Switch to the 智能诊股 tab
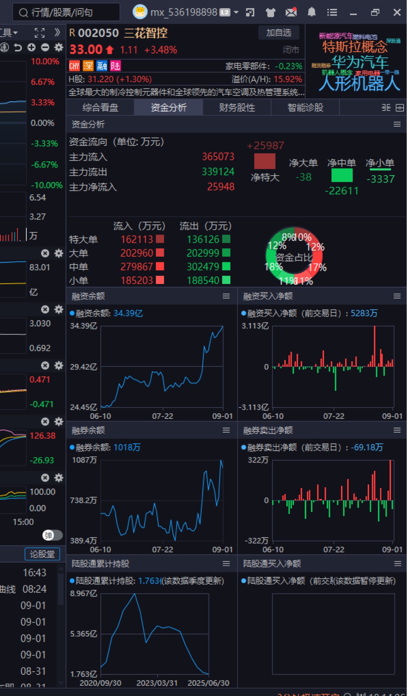 305,108
